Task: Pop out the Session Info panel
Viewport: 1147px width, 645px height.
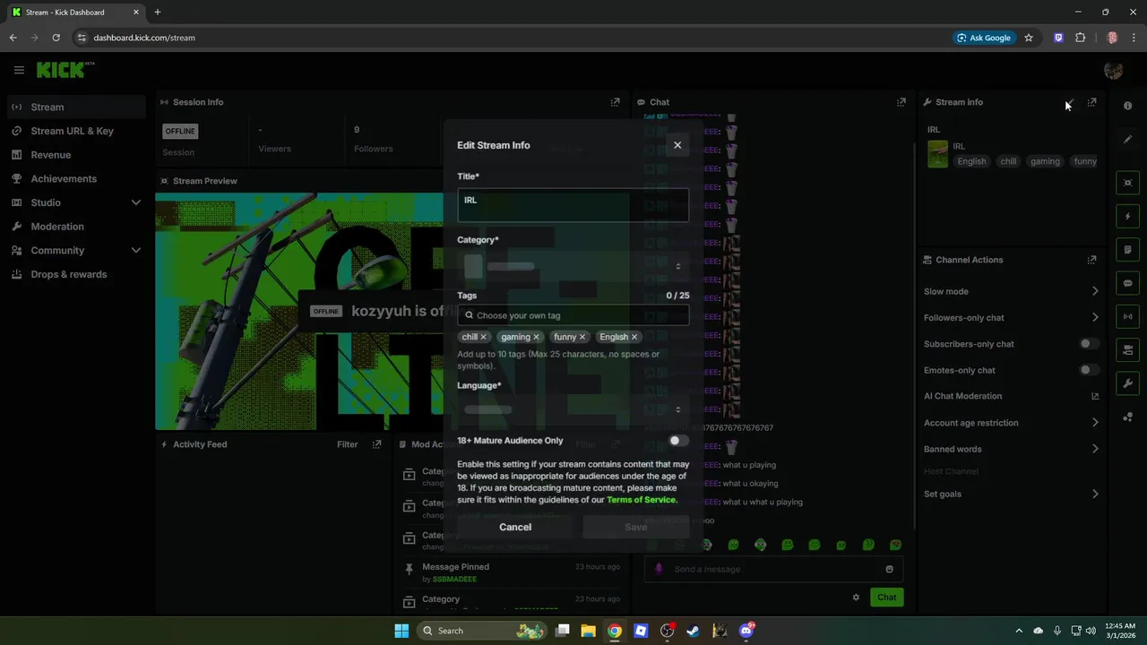Action: point(615,102)
